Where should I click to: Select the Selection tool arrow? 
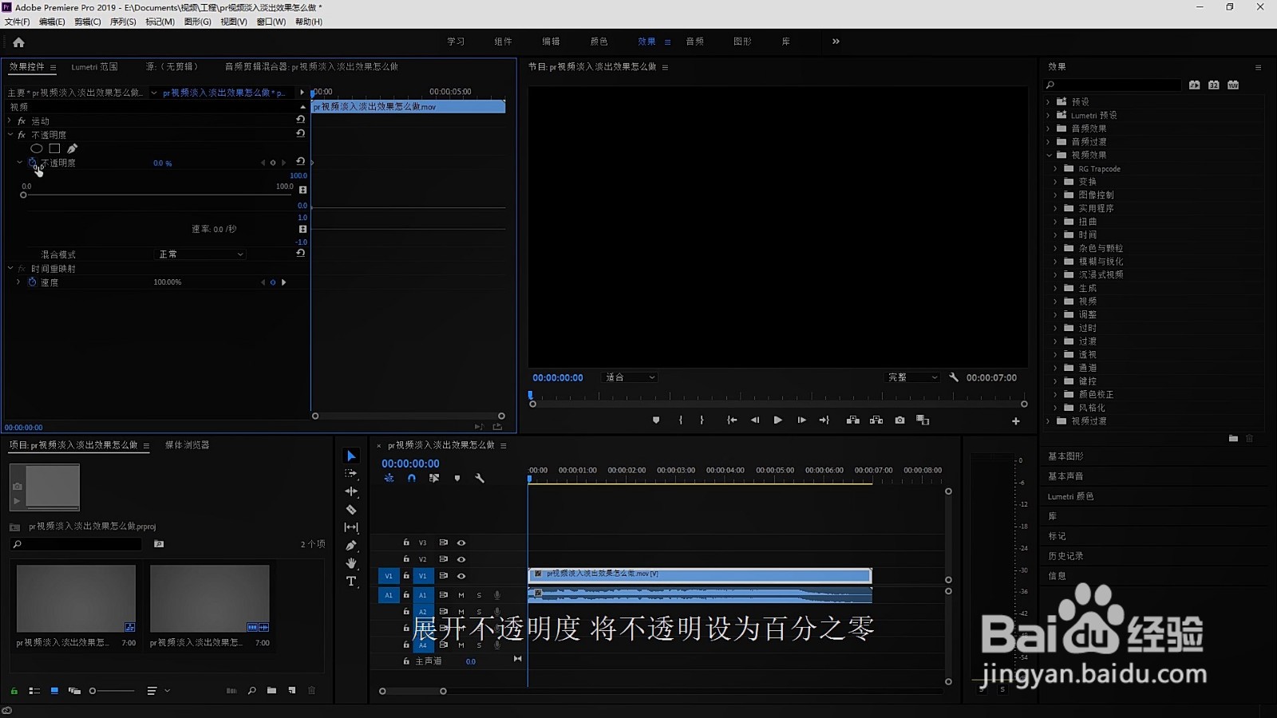(351, 456)
